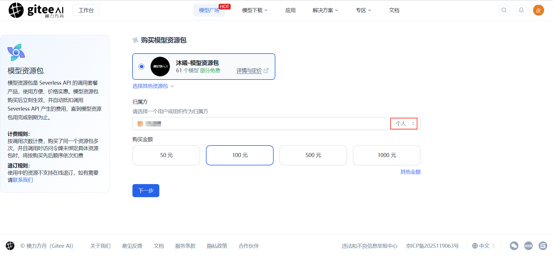The width and height of the screenshot is (553, 257).
Task: Open the 工作台 button
Action: tap(86, 10)
